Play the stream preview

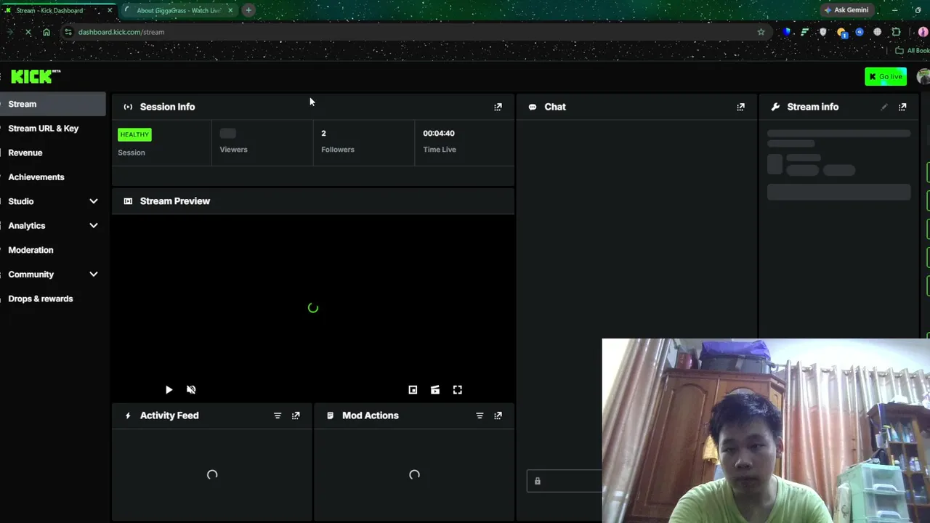169,390
